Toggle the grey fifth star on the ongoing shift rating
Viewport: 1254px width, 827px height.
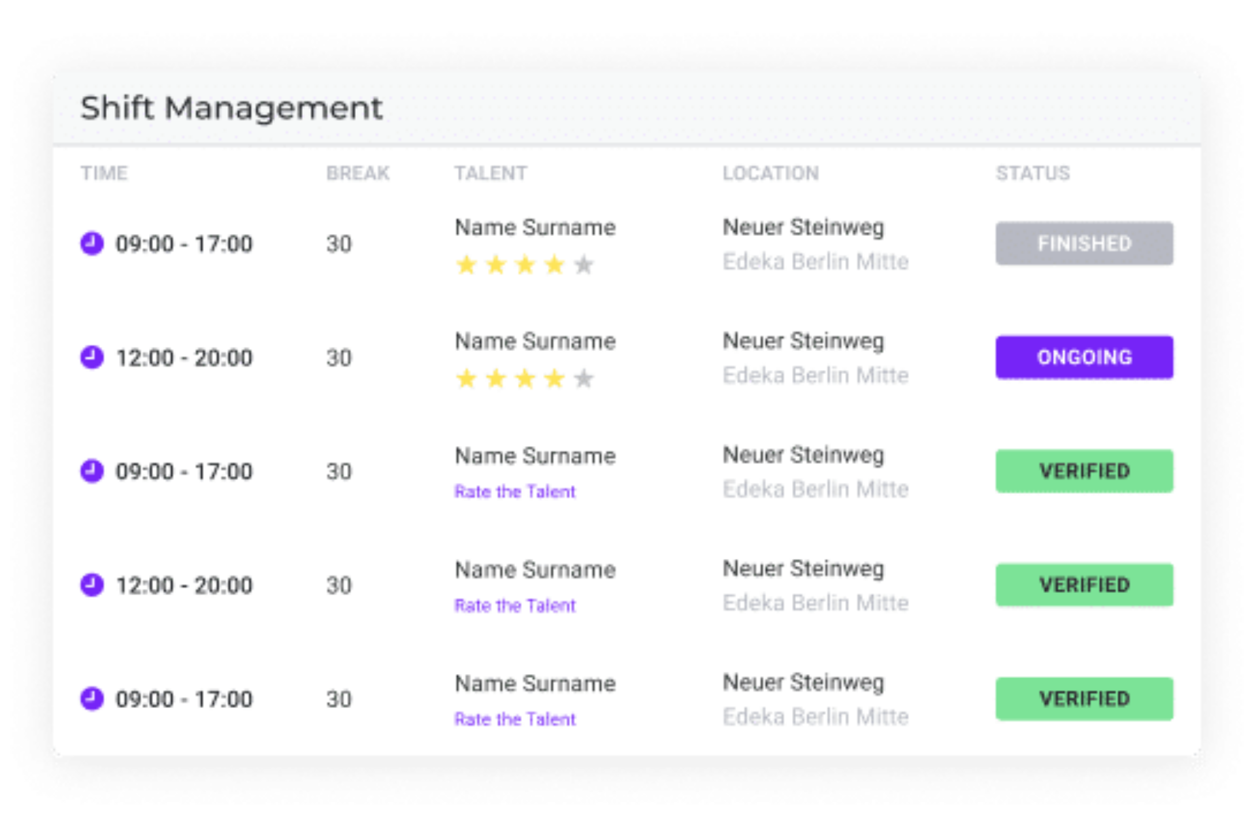coord(584,379)
